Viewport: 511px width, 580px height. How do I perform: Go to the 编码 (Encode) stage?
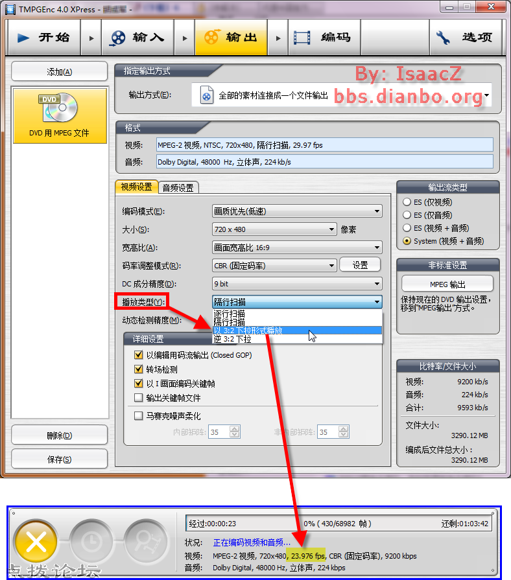click(324, 38)
